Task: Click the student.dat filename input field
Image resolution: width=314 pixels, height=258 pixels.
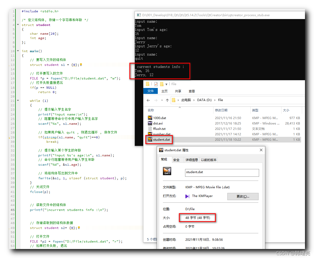Action: click(x=222, y=173)
